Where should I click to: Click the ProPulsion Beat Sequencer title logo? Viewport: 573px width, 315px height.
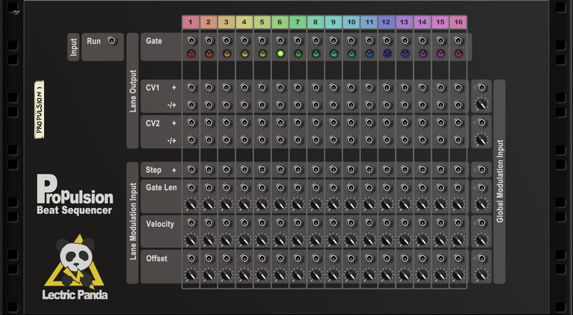(x=75, y=194)
